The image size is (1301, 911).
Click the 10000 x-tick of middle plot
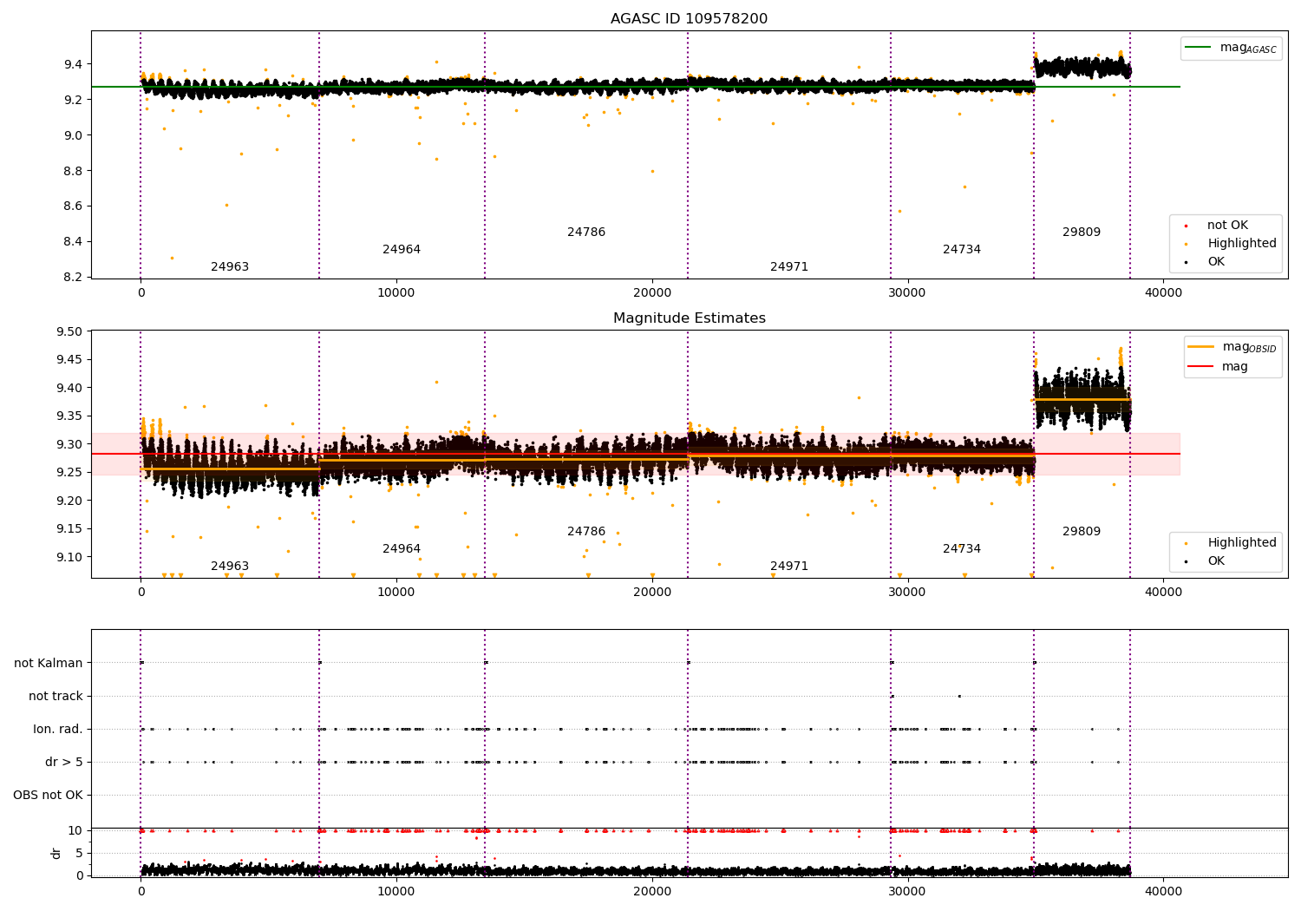coord(396,593)
